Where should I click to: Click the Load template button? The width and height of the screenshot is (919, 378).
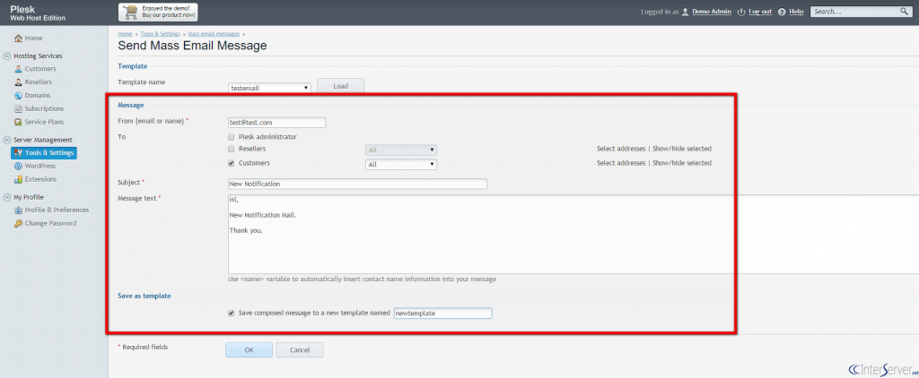pos(340,86)
